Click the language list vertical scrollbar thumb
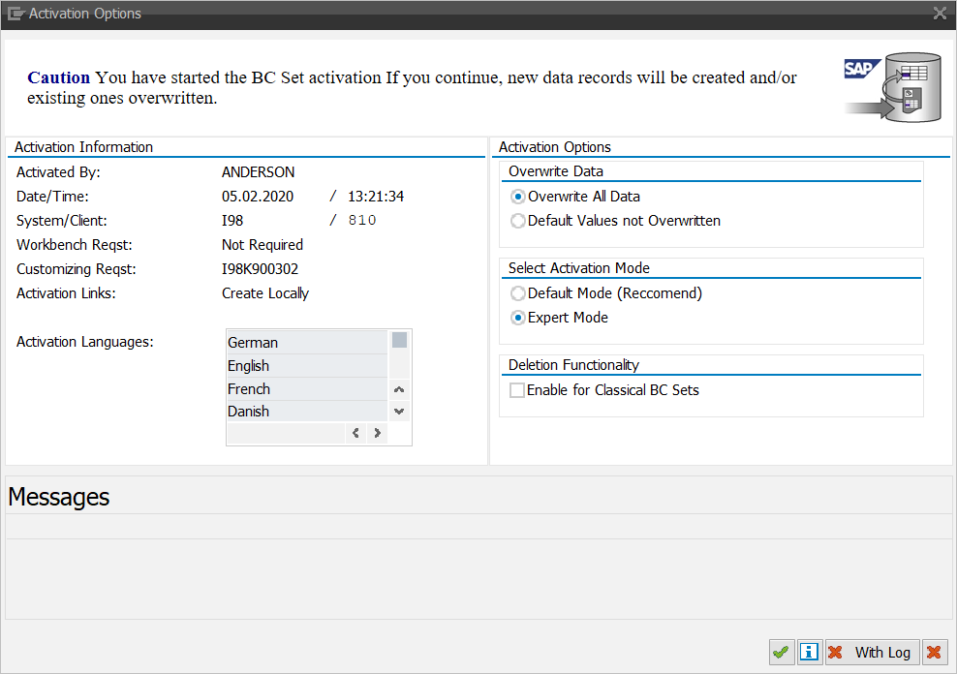 click(399, 340)
